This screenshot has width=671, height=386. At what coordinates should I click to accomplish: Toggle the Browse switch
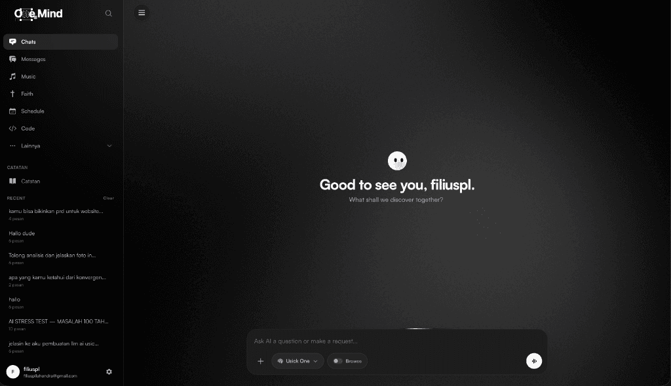click(347, 361)
